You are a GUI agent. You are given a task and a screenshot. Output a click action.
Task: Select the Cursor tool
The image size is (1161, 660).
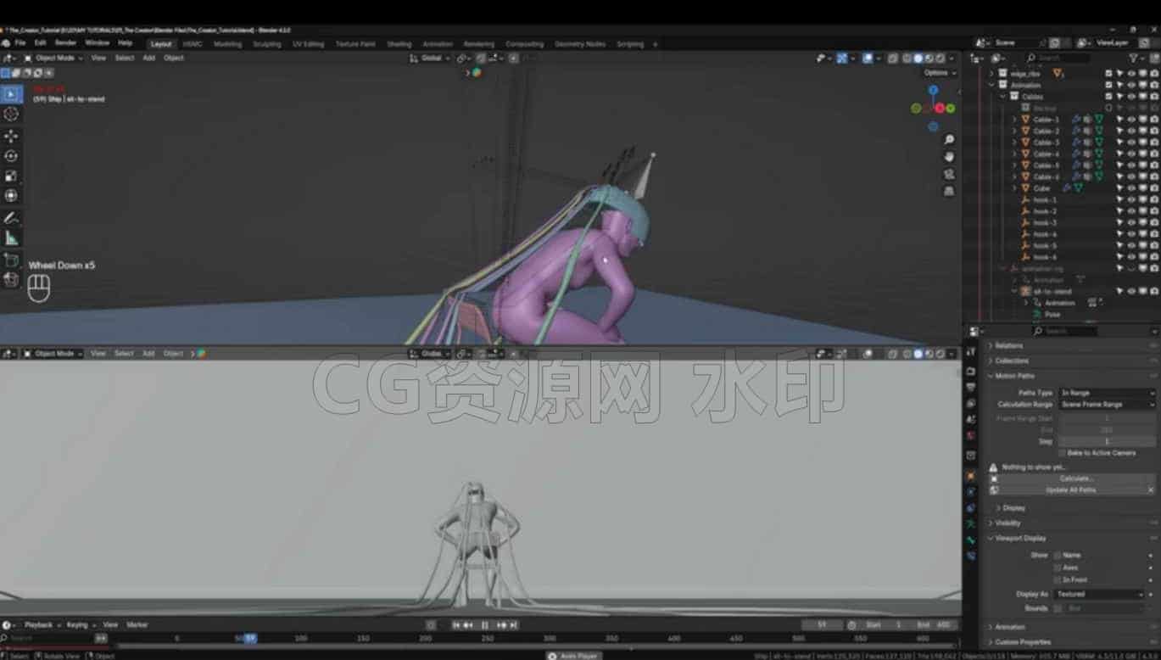(11, 115)
